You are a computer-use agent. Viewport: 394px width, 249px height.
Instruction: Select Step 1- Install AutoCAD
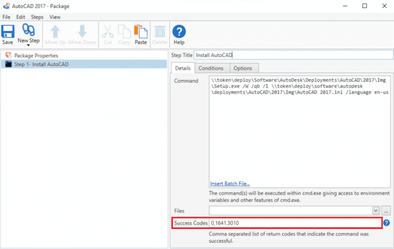pos(84,64)
